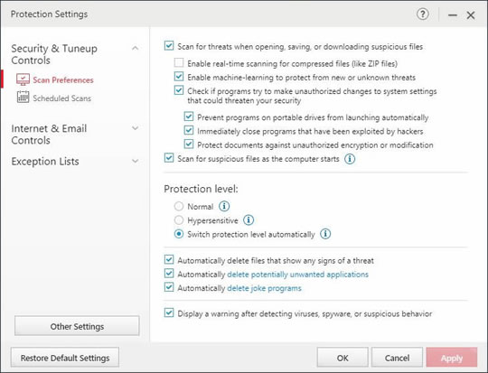Open Other Settings
The image size is (488, 373).
click(x=77, y=326)
